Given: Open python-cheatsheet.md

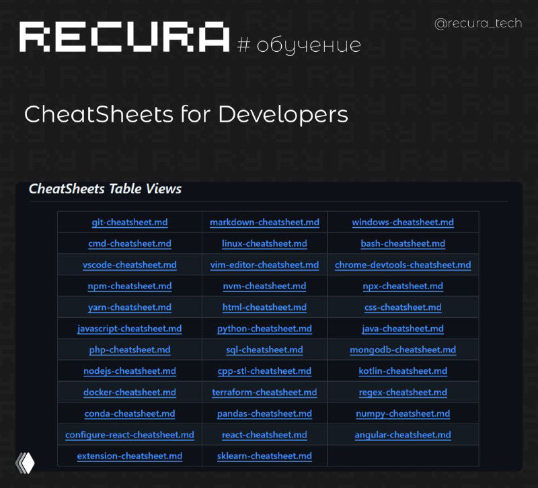Looking at the screenshot, I should pos(265,329).
